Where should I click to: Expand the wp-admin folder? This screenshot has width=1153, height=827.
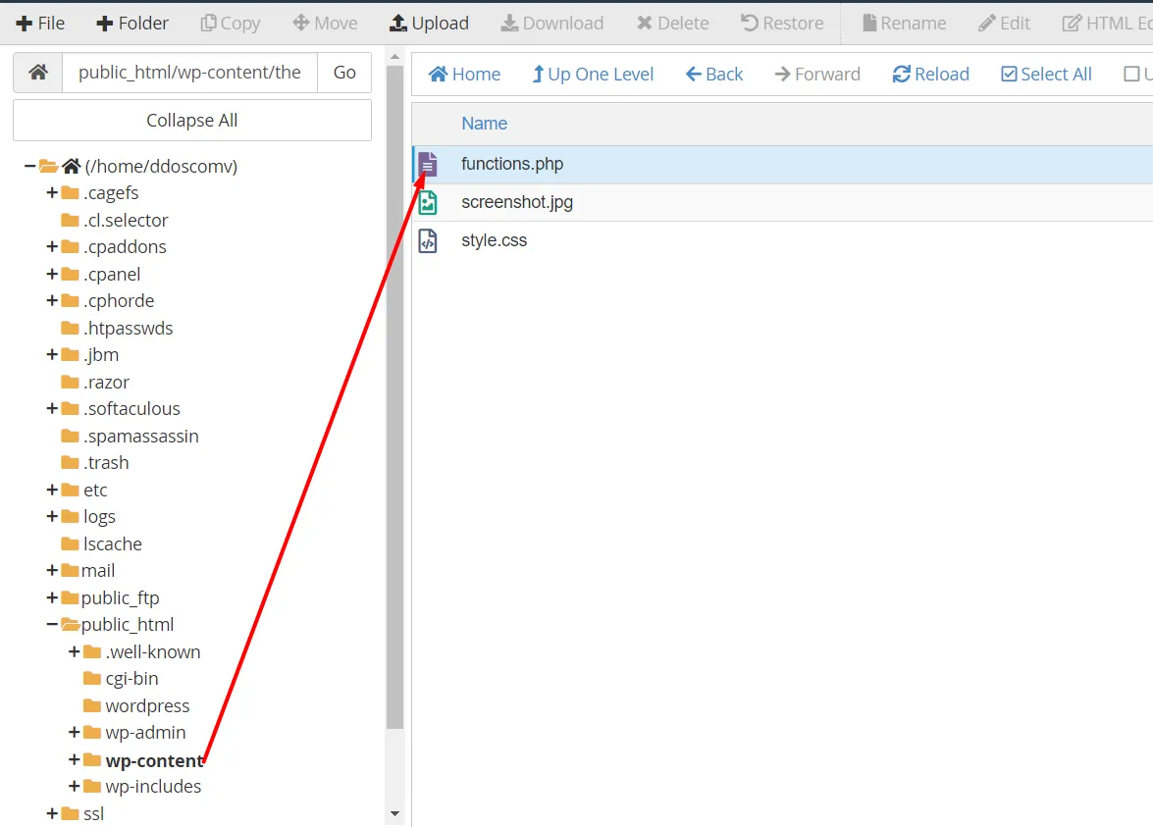tap(74, 733)
